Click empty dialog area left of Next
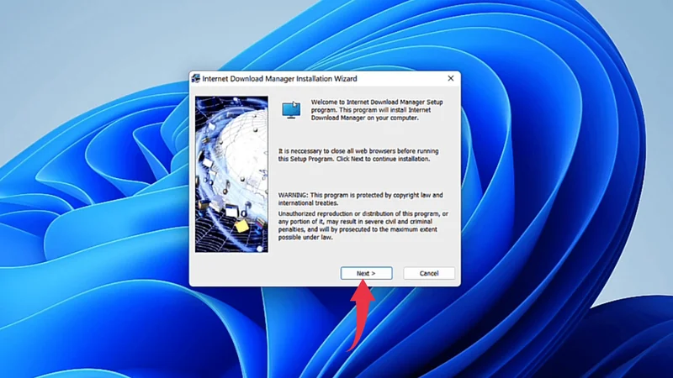 [269, 273]
